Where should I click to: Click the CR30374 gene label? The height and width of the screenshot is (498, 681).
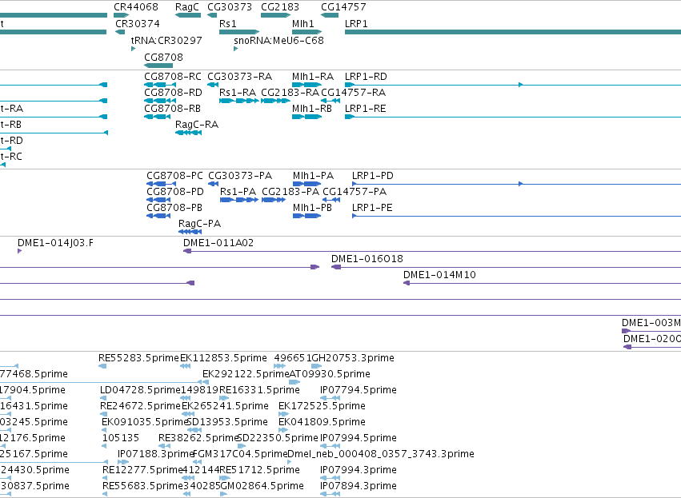point(138,23)
